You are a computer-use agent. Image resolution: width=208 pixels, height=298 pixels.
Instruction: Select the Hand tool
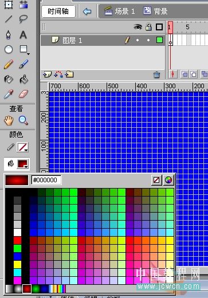coord(9,120)
